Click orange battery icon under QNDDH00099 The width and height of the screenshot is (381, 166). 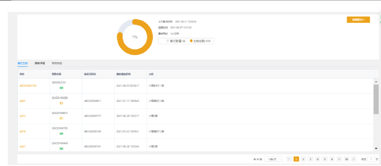[61, 103]
